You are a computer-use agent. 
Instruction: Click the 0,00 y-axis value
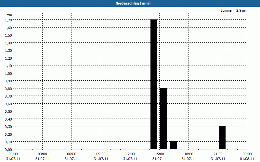pos(8,150)
